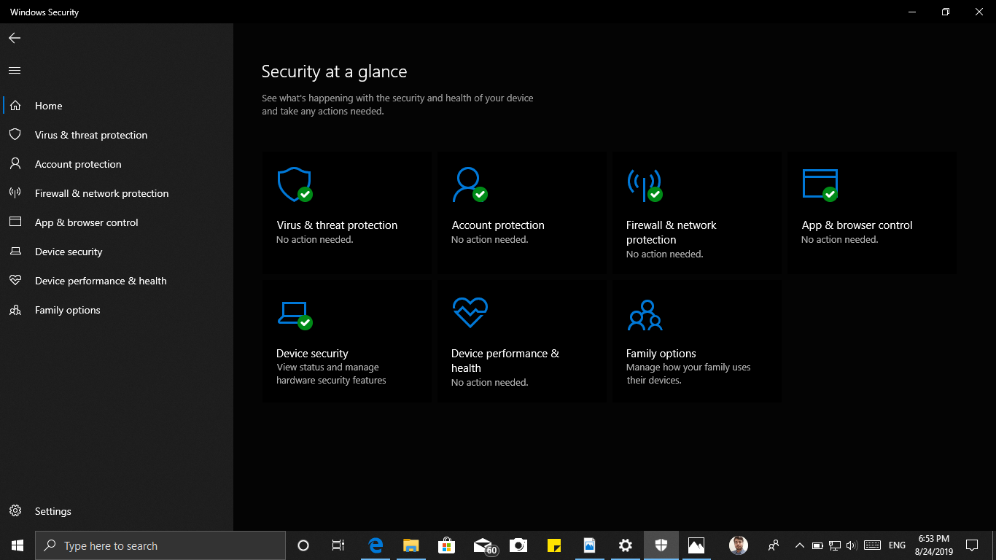Screen dimensions: 996x560
Task: Launch Microsoft Edge from taskbar
Action: (376, 545)
